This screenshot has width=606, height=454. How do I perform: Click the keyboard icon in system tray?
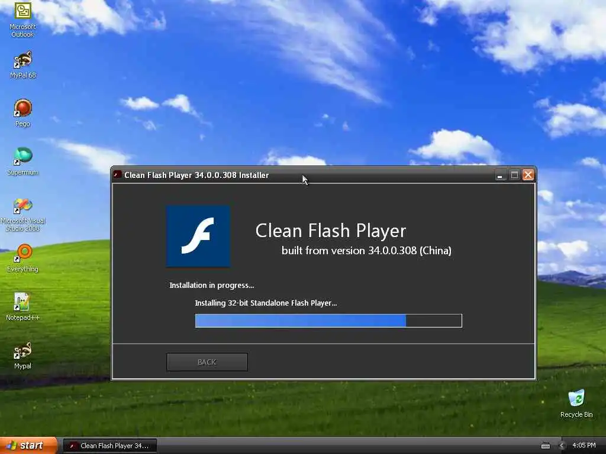[x=545, y=446]
